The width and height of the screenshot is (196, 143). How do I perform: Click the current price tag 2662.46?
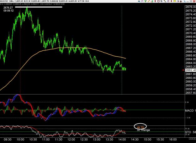(x=190, y=70)
